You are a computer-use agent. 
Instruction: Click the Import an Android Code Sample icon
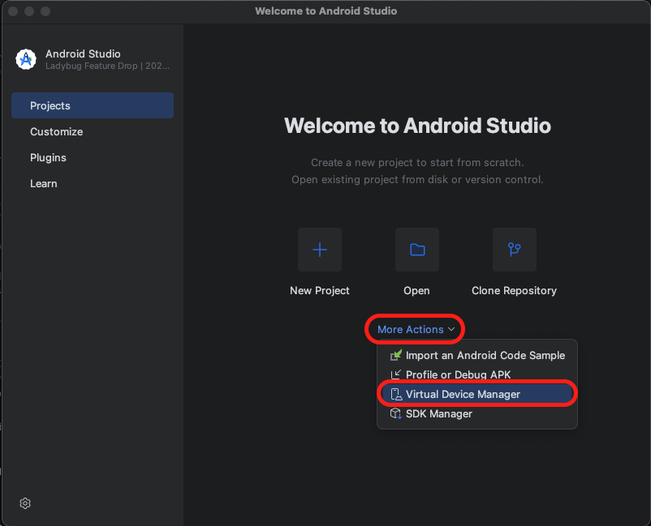[x=395, y=355]
